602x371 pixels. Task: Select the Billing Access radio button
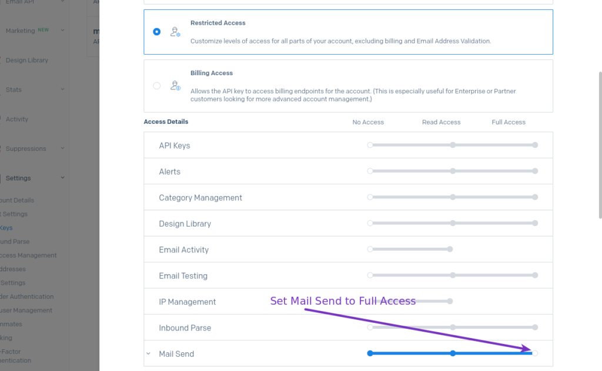(156, 86)
